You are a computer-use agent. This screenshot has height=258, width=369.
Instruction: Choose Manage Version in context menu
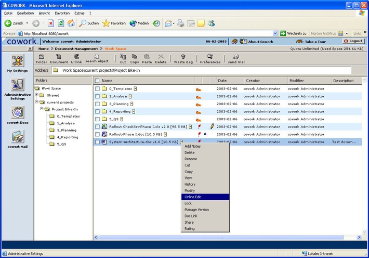205,210
